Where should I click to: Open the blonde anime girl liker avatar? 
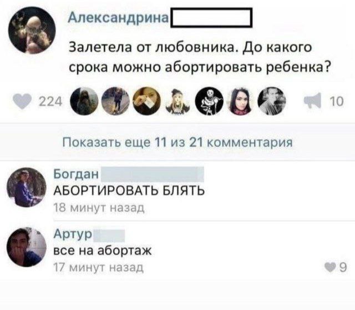(178, 101)
